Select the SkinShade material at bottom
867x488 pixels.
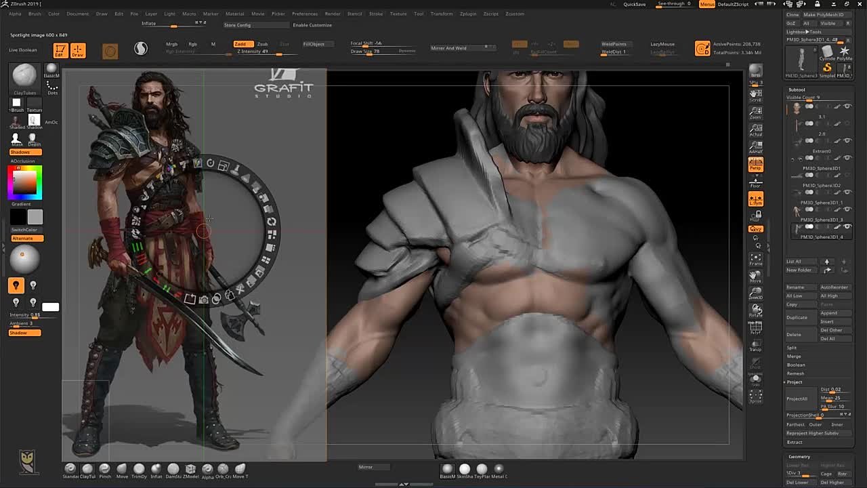(x=465, y=470)
